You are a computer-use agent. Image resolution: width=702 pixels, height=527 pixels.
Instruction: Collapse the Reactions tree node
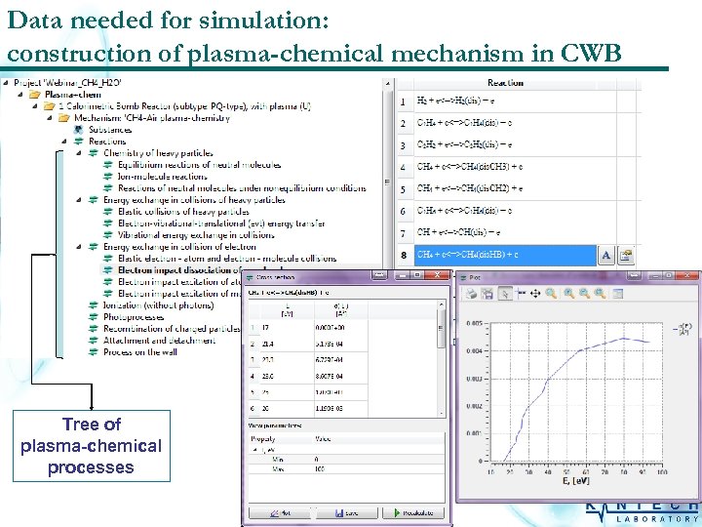(65, 142)
